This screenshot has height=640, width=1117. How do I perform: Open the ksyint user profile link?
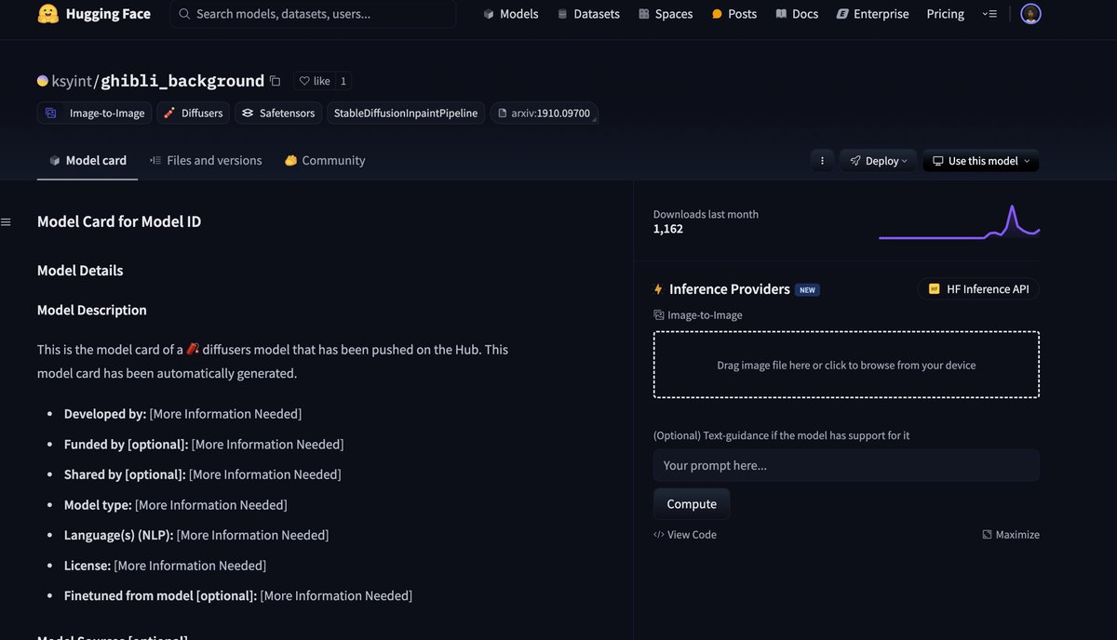tap(72, 81)
